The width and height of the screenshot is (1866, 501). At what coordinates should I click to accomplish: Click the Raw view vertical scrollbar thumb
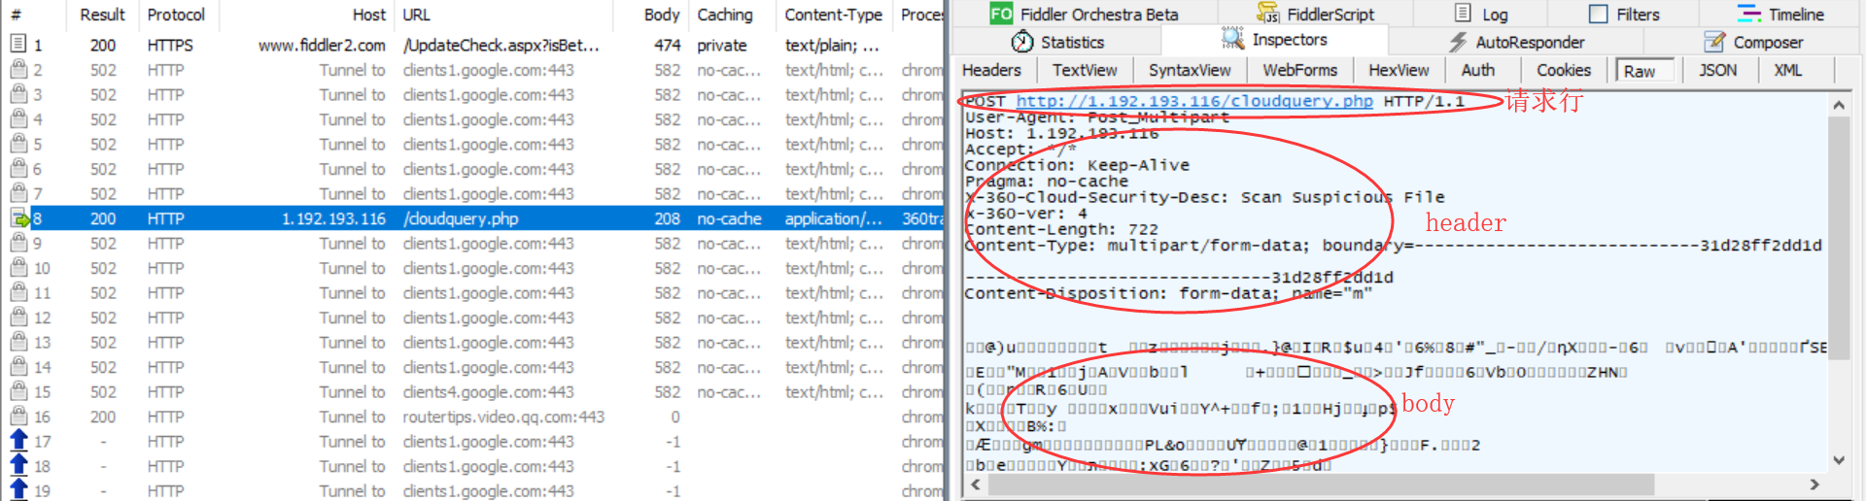pos(1838,238)
